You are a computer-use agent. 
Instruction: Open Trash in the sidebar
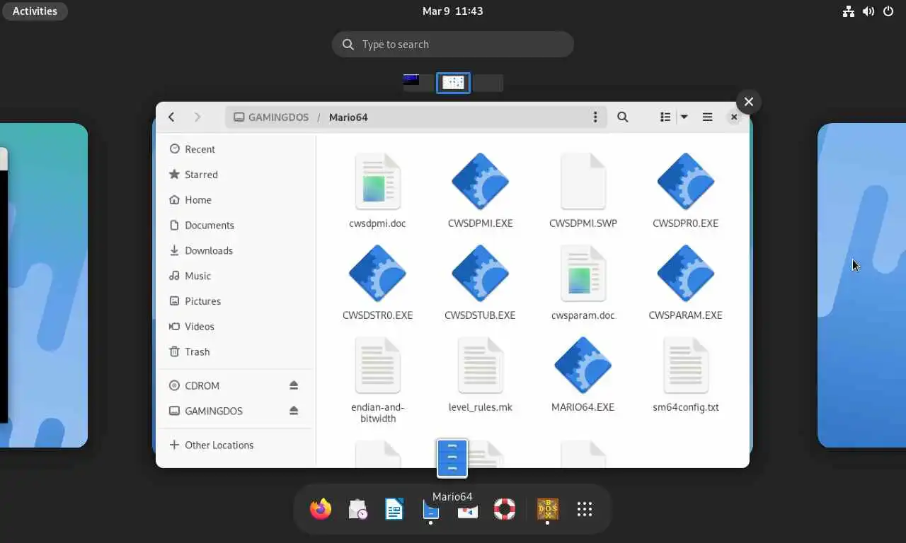tap(237, 352)
